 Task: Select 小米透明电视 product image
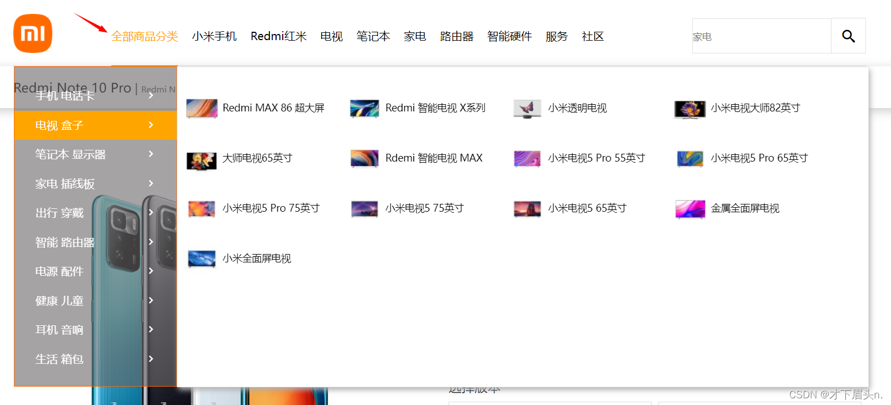click(x=527, y=108)
